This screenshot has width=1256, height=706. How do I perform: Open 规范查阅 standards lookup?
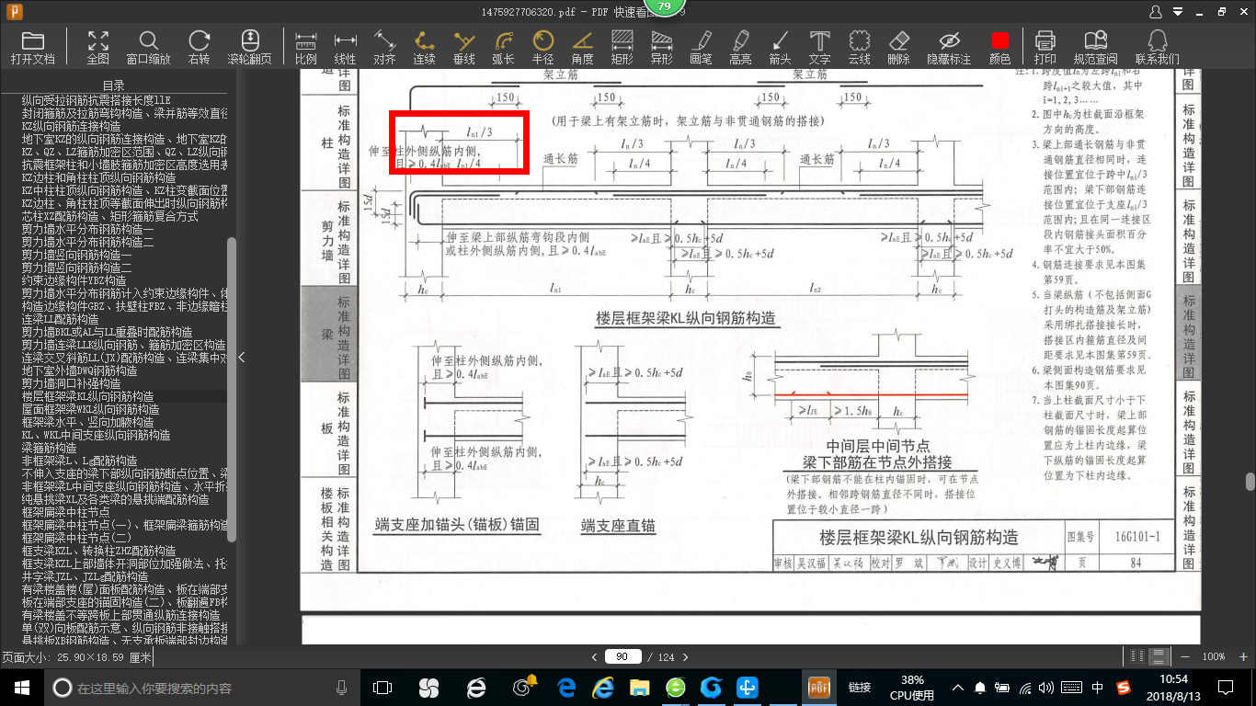coord(1095,47)
